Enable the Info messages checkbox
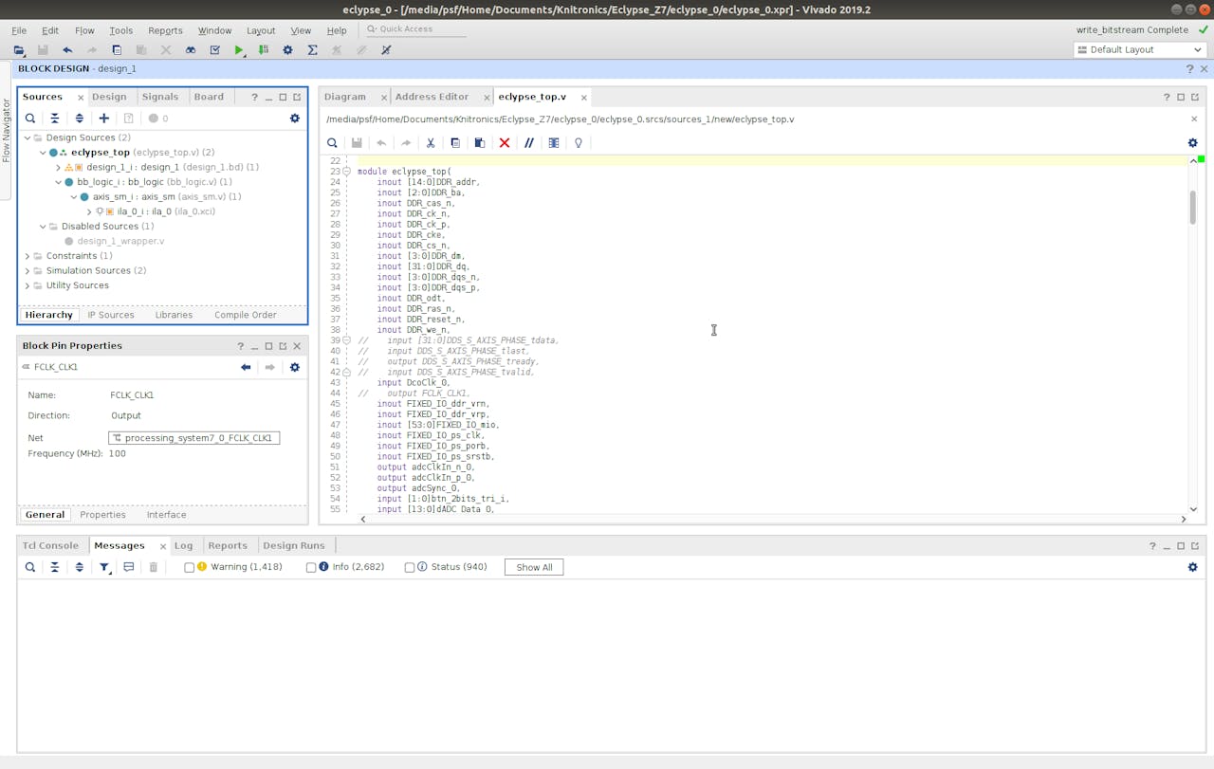This screenshot has height=769, width=1214. 310,567
